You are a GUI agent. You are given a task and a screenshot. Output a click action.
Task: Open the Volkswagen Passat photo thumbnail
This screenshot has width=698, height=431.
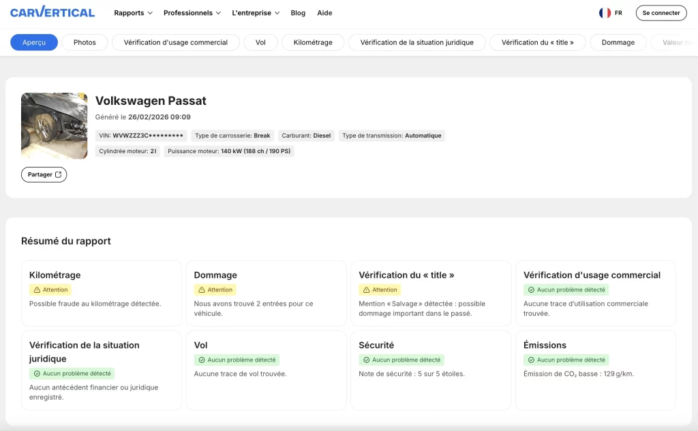click(x=55, y=126)
